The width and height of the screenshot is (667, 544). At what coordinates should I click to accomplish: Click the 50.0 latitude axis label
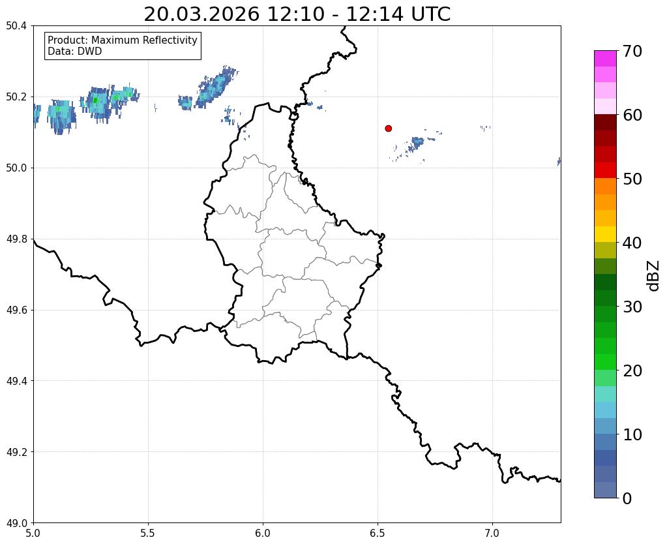coord(16,168)
